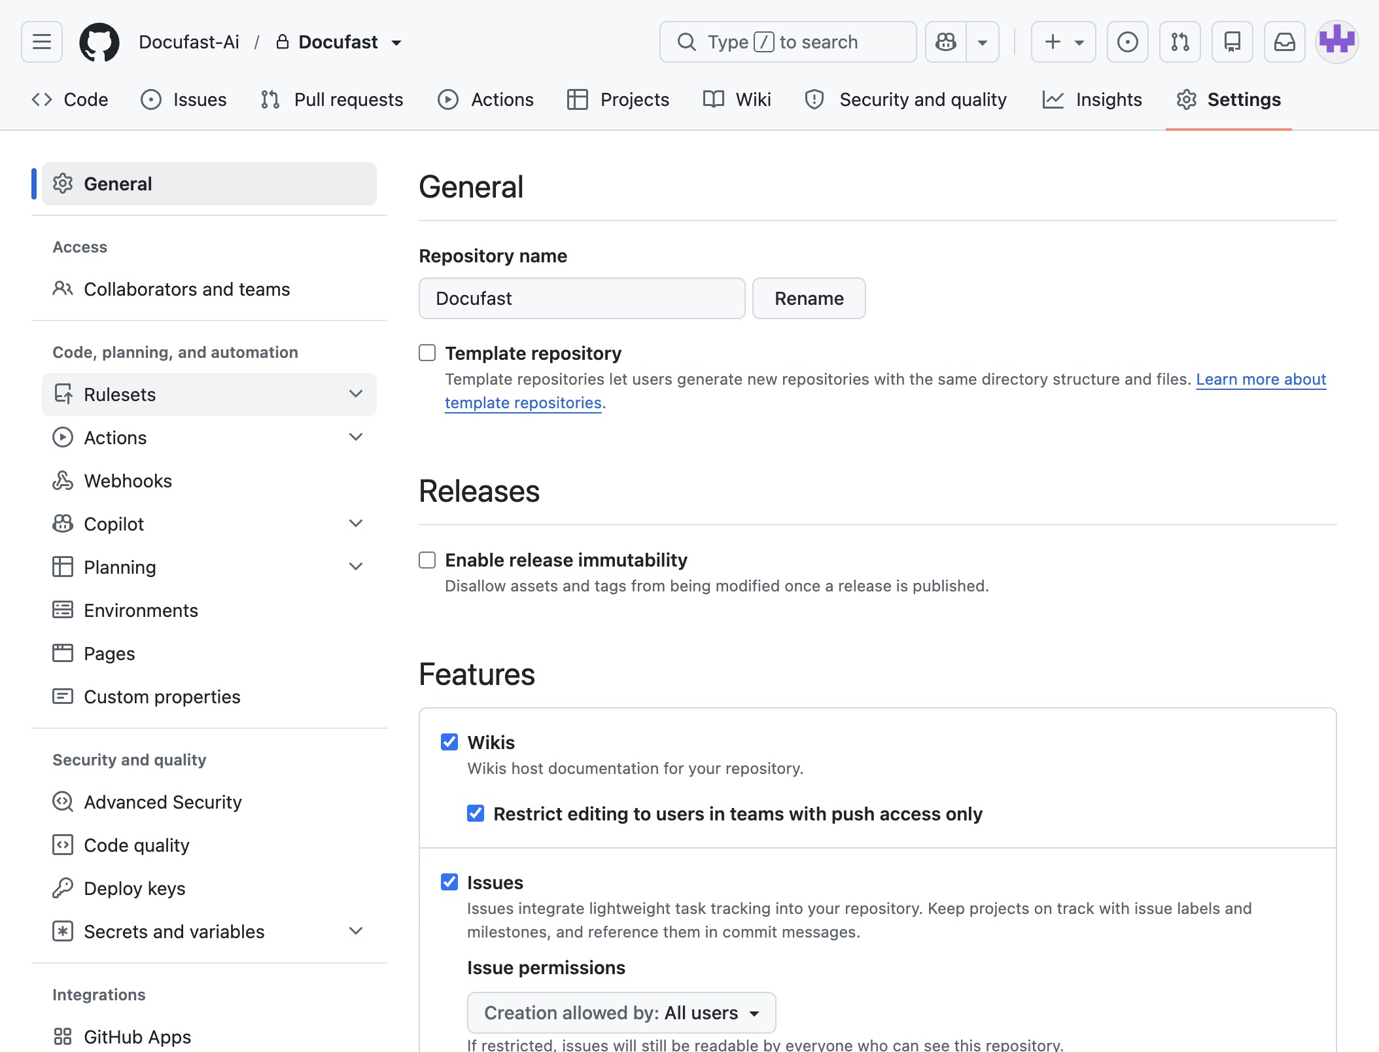The image size is (1379, 1052).
Task: Open the Projects tab
Action: point(618,99)
